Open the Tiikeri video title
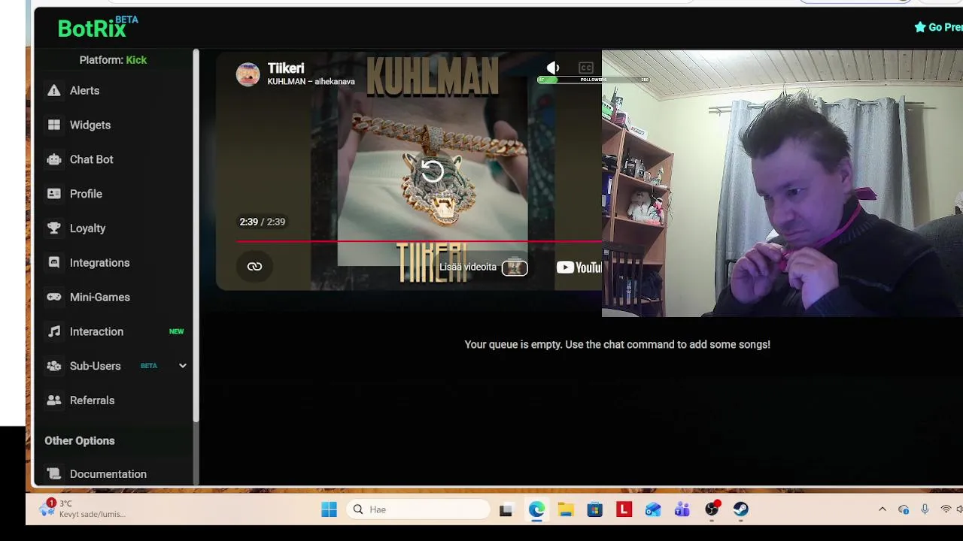 pos(286,68)
